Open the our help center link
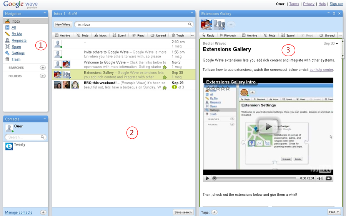The height and width of the screenshot is (216, 346). pyautogui.click(x=321, y=70)
